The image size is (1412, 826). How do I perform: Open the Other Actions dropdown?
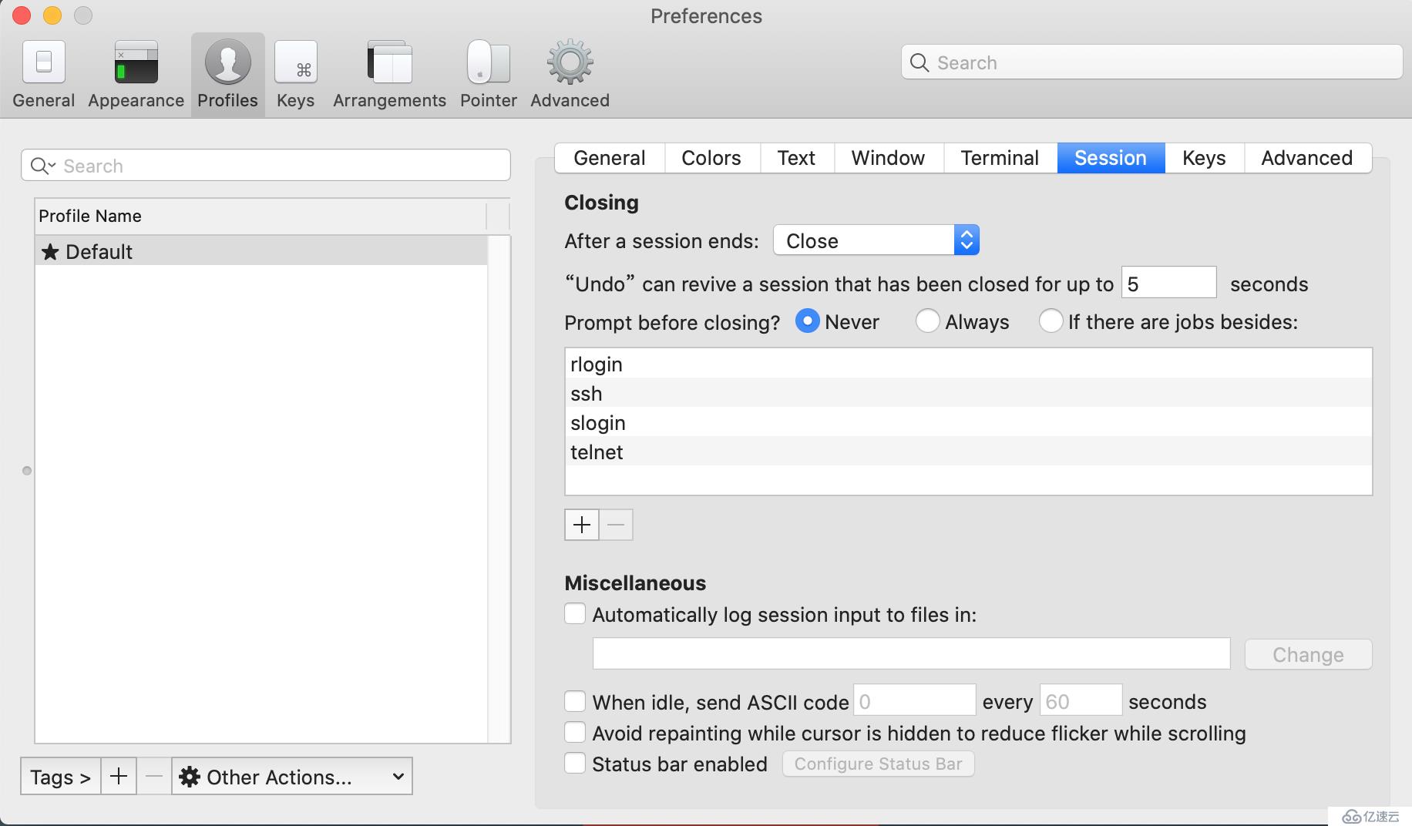(x=292, y=776)
